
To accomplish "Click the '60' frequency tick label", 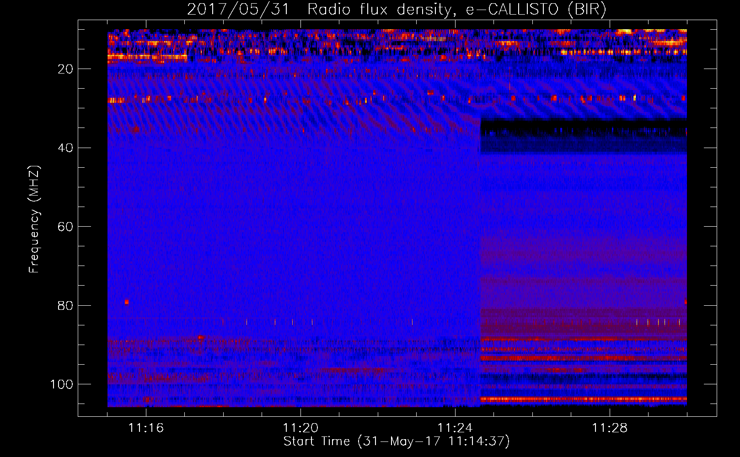I will [x=66, y=227].
